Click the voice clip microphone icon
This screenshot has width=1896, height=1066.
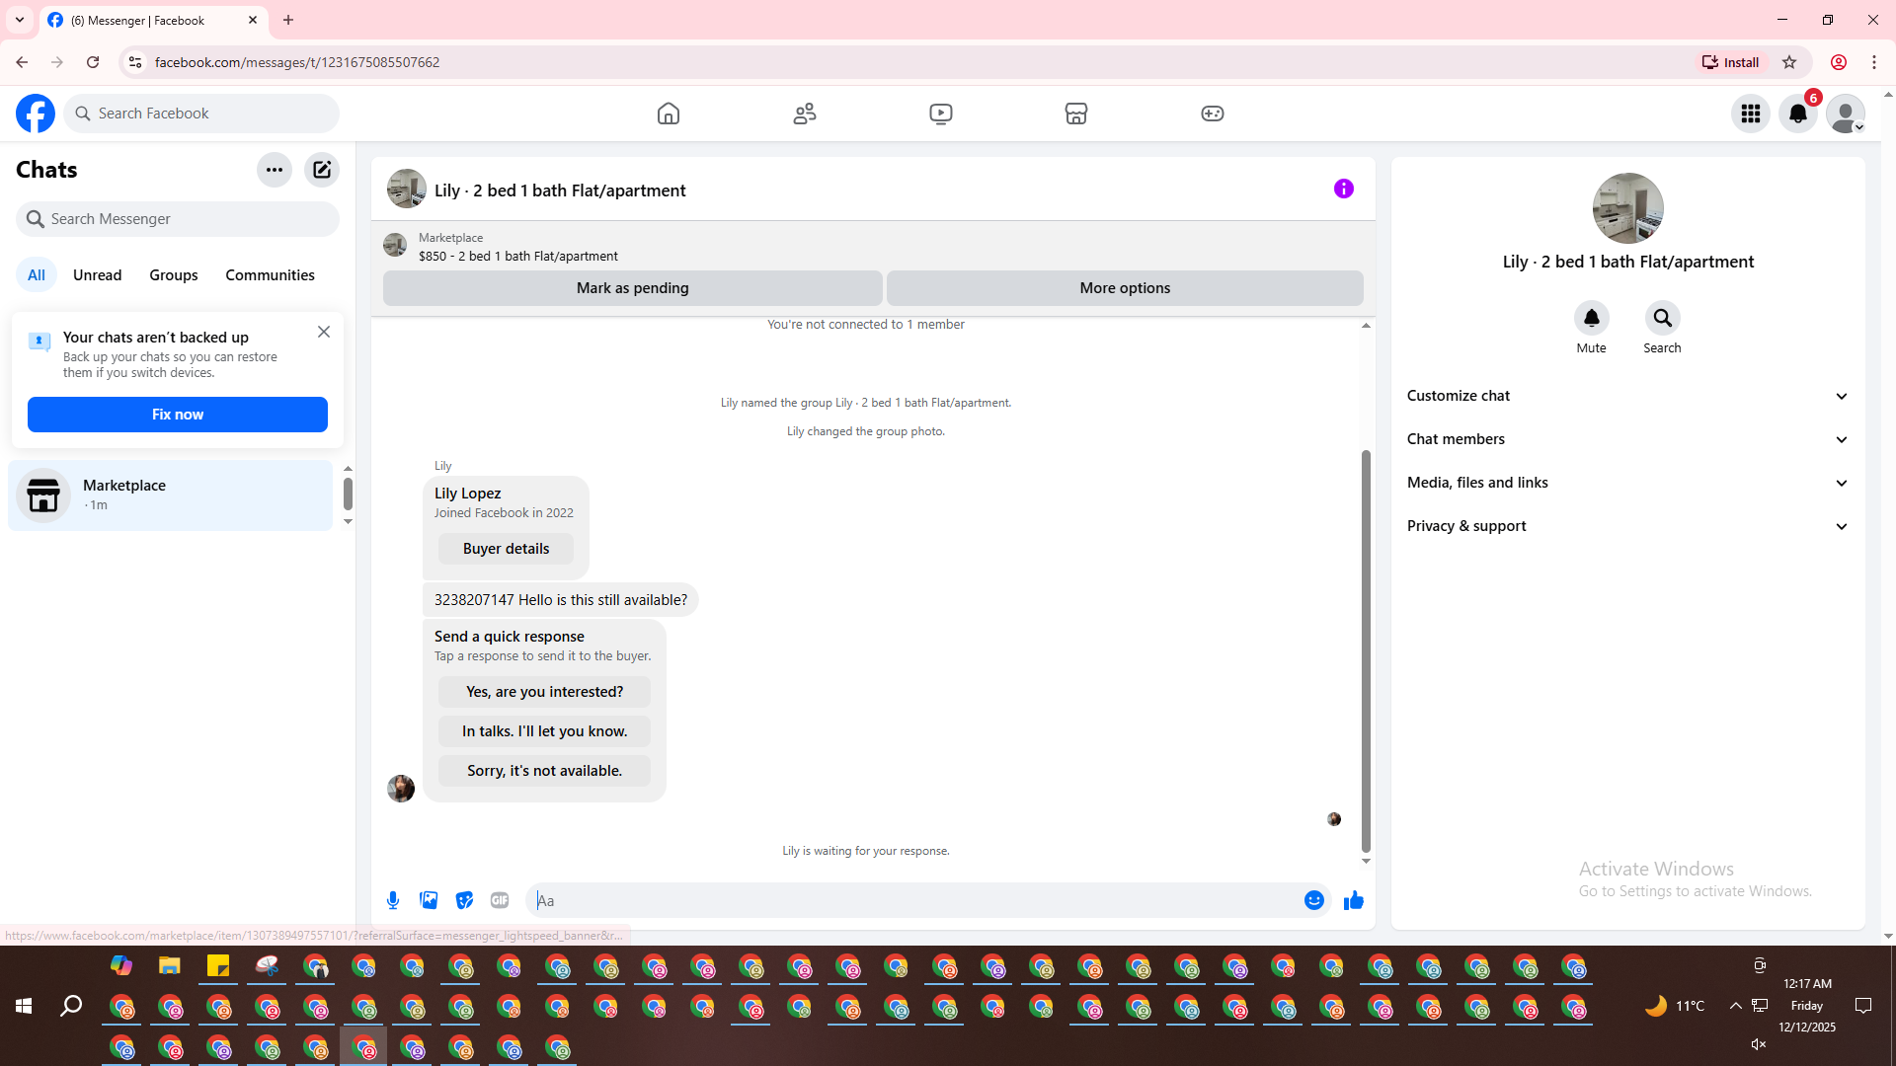tap(393, 900)
